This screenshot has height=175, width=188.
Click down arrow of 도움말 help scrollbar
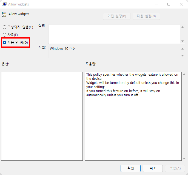point(184,158)
